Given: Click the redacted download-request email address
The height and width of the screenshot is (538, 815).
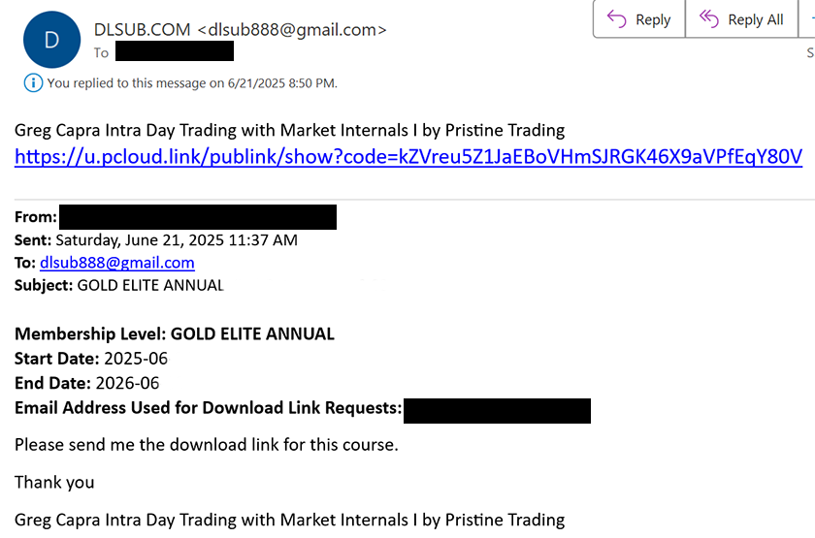Looking at the screenshot, I should 497,411.
